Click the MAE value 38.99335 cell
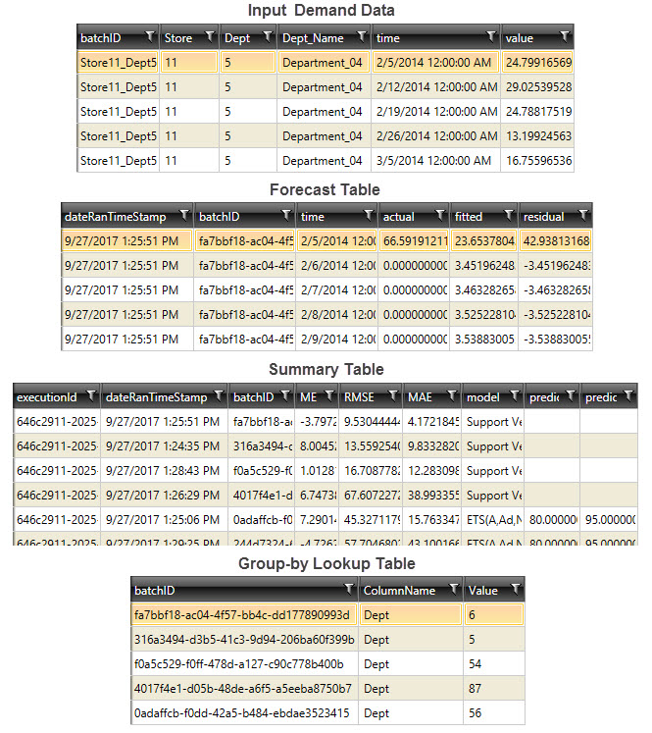The height and width of the screenshot is (733, 652). [431, 495]
